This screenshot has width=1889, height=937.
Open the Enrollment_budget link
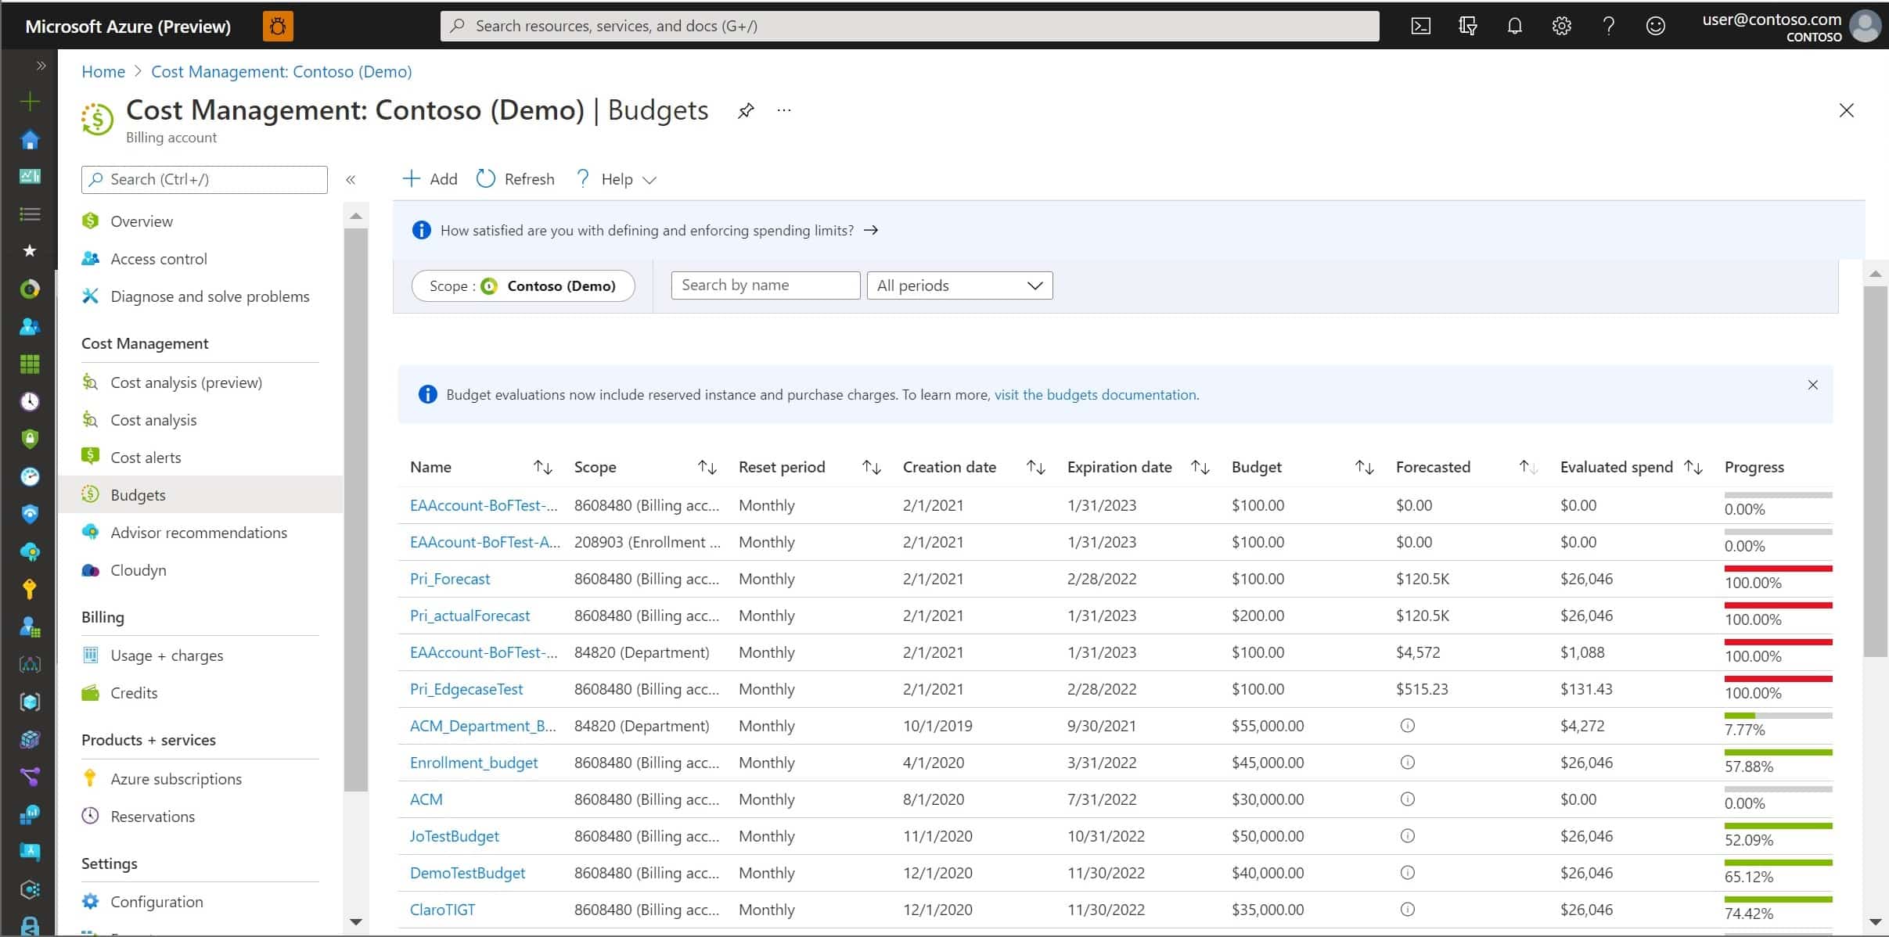pos(473,763)
